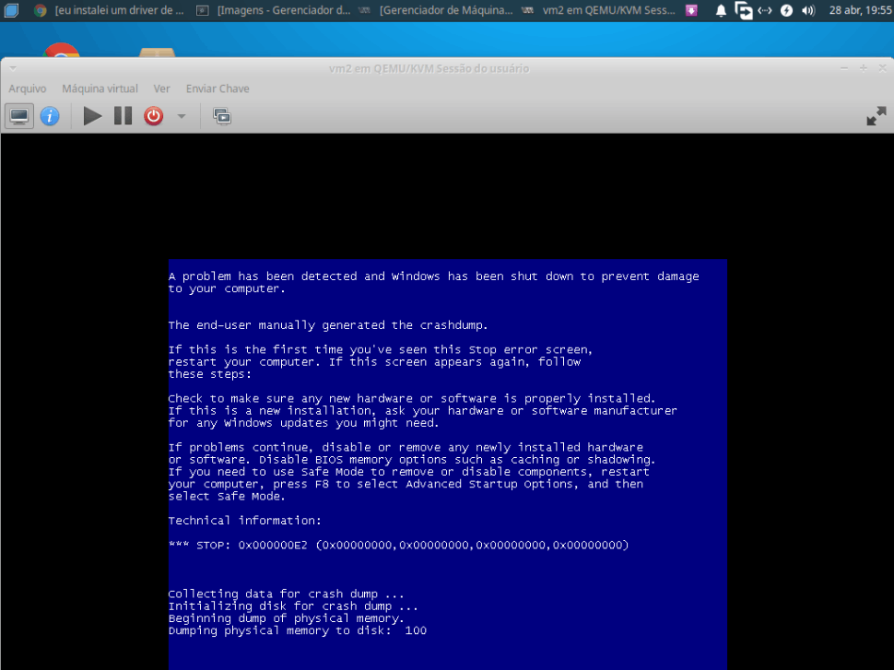Show the graphical console view
Viewport: 894px width, 670px height.
pyautogui.click(x=18, y=116)
